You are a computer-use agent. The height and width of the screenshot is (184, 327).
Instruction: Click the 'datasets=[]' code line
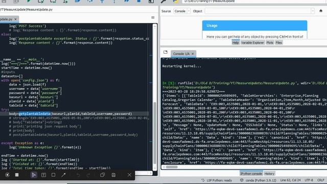point(12,76)
